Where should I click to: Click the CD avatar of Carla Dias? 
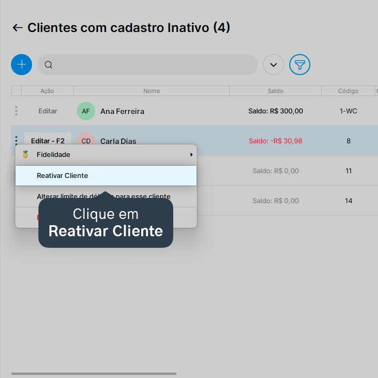[x=86, y=139]
